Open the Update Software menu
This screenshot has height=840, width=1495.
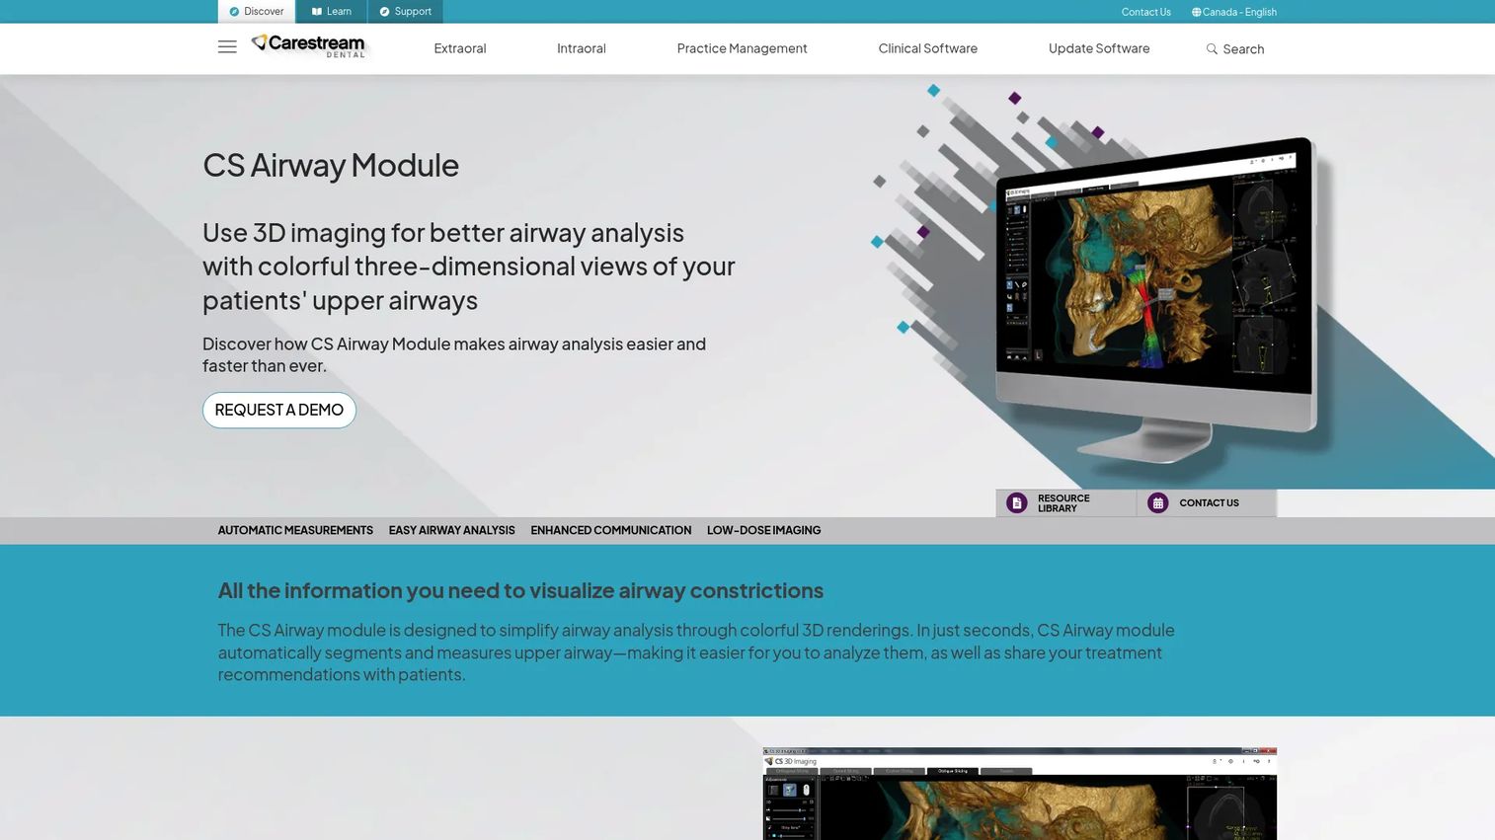(1099, 48)
